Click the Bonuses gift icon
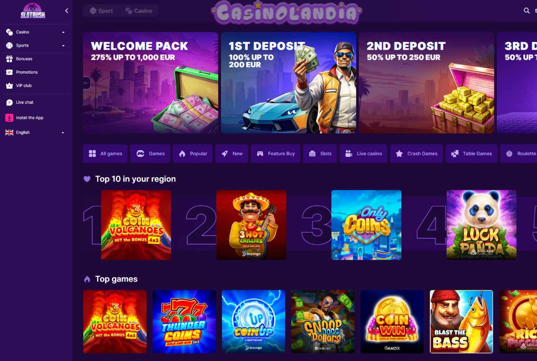The width and height of the screenshot is (537, 361). pos(9,59)
